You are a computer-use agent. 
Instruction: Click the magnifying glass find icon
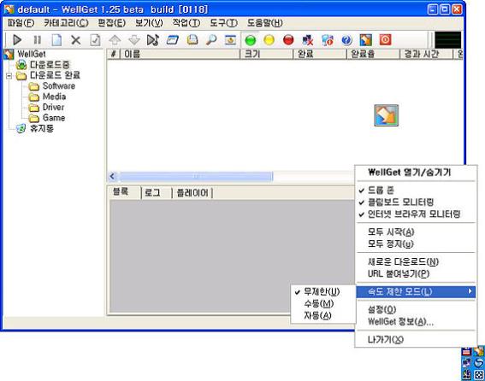(211, 40)
